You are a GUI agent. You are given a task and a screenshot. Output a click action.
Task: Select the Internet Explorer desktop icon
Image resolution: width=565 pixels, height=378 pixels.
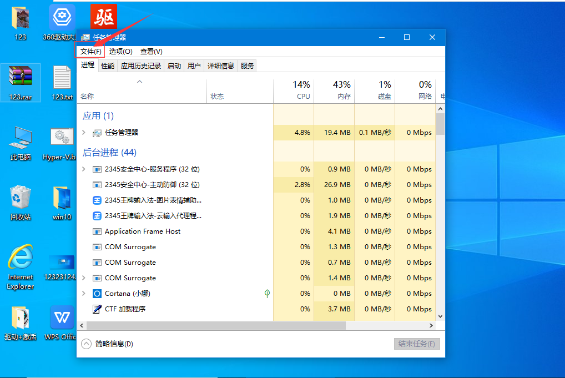[x=21, y=258]
